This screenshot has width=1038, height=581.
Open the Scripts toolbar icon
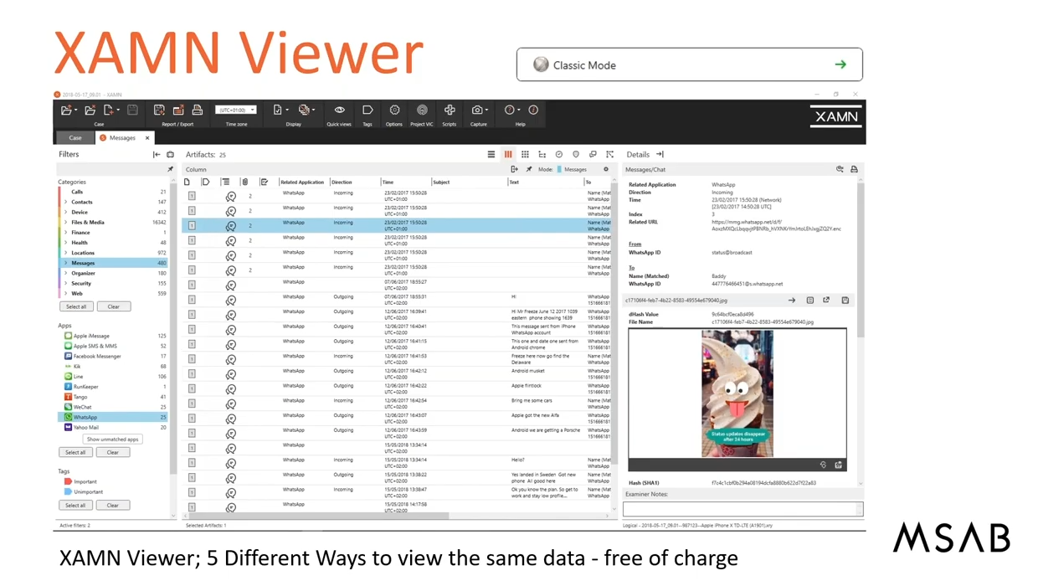tap(450, 111)
